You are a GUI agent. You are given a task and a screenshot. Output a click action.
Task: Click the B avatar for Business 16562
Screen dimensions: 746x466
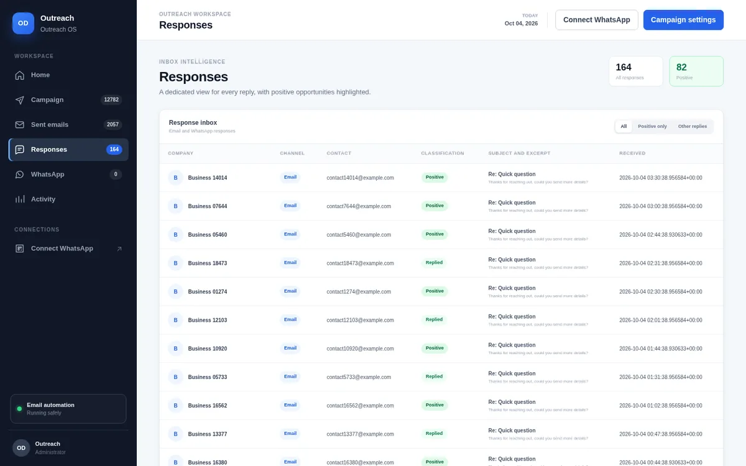click(175, 406)
